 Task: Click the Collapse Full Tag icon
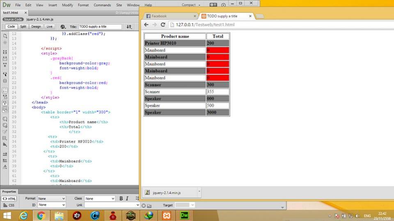5,52
